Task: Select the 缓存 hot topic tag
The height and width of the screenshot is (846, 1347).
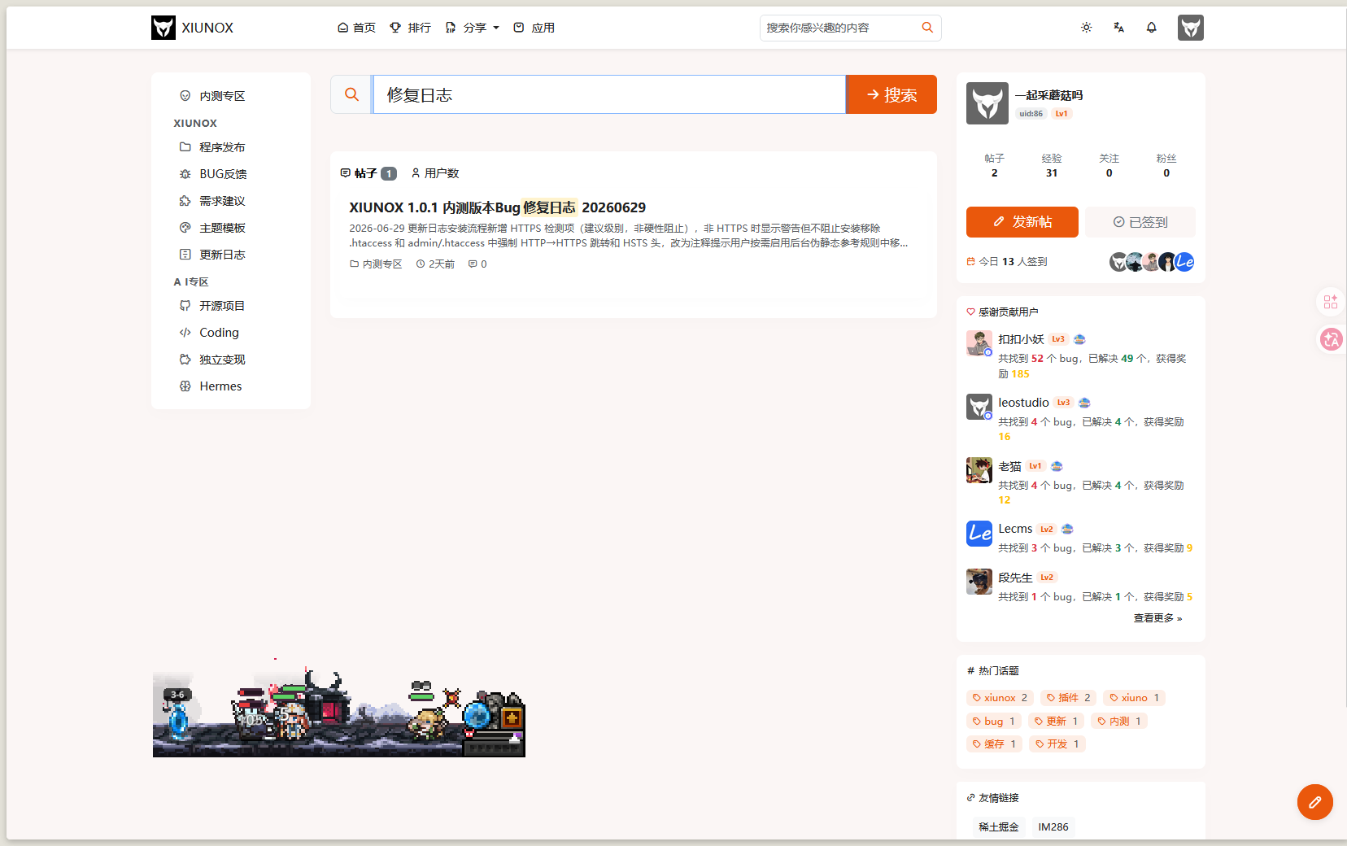Action: (994, 744)
